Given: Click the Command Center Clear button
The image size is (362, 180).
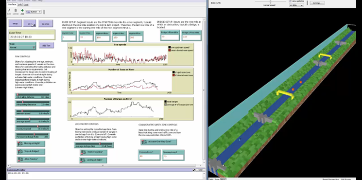Looking at the screenshot, I should [x=200, y=170].
